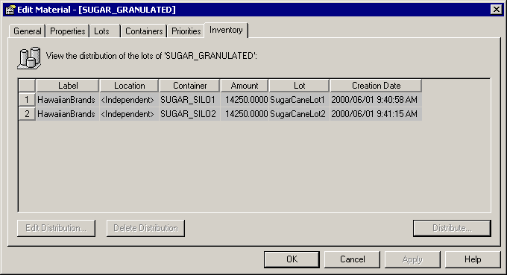The image size is (507, 275).
Task: Switch to the General tab
Action: (x=27, y=31)
